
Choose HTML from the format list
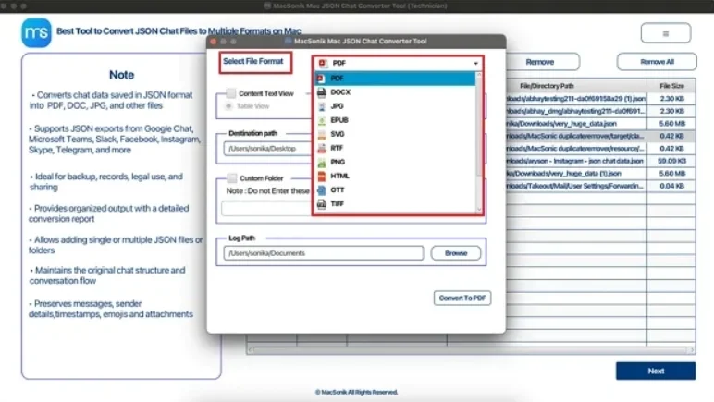pos(395,176)
